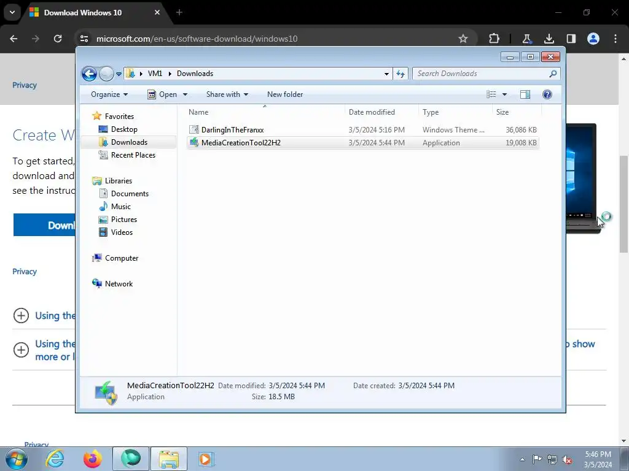Bookmark this page with the star

(x=463, y=39)
